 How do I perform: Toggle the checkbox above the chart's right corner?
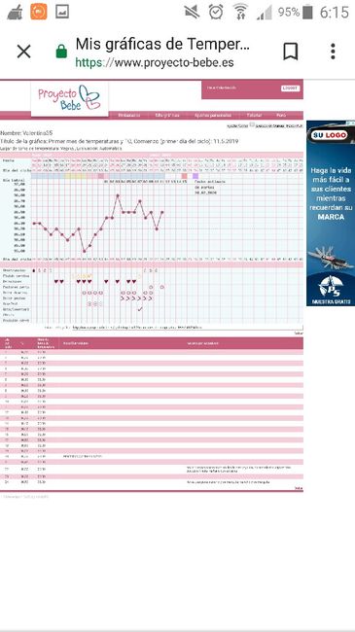pos(252,125)
